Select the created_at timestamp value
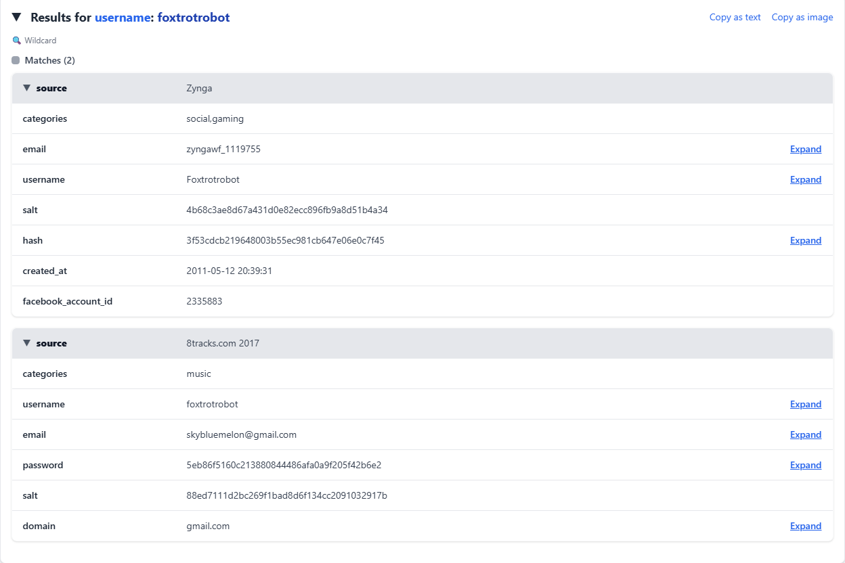Image resolution: width=845 pixels, height=563 pixels. (229, 271)
